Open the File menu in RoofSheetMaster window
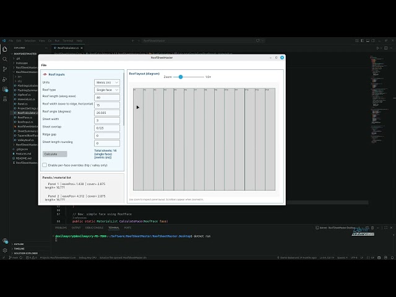The image size is (396, 297). 44,65
